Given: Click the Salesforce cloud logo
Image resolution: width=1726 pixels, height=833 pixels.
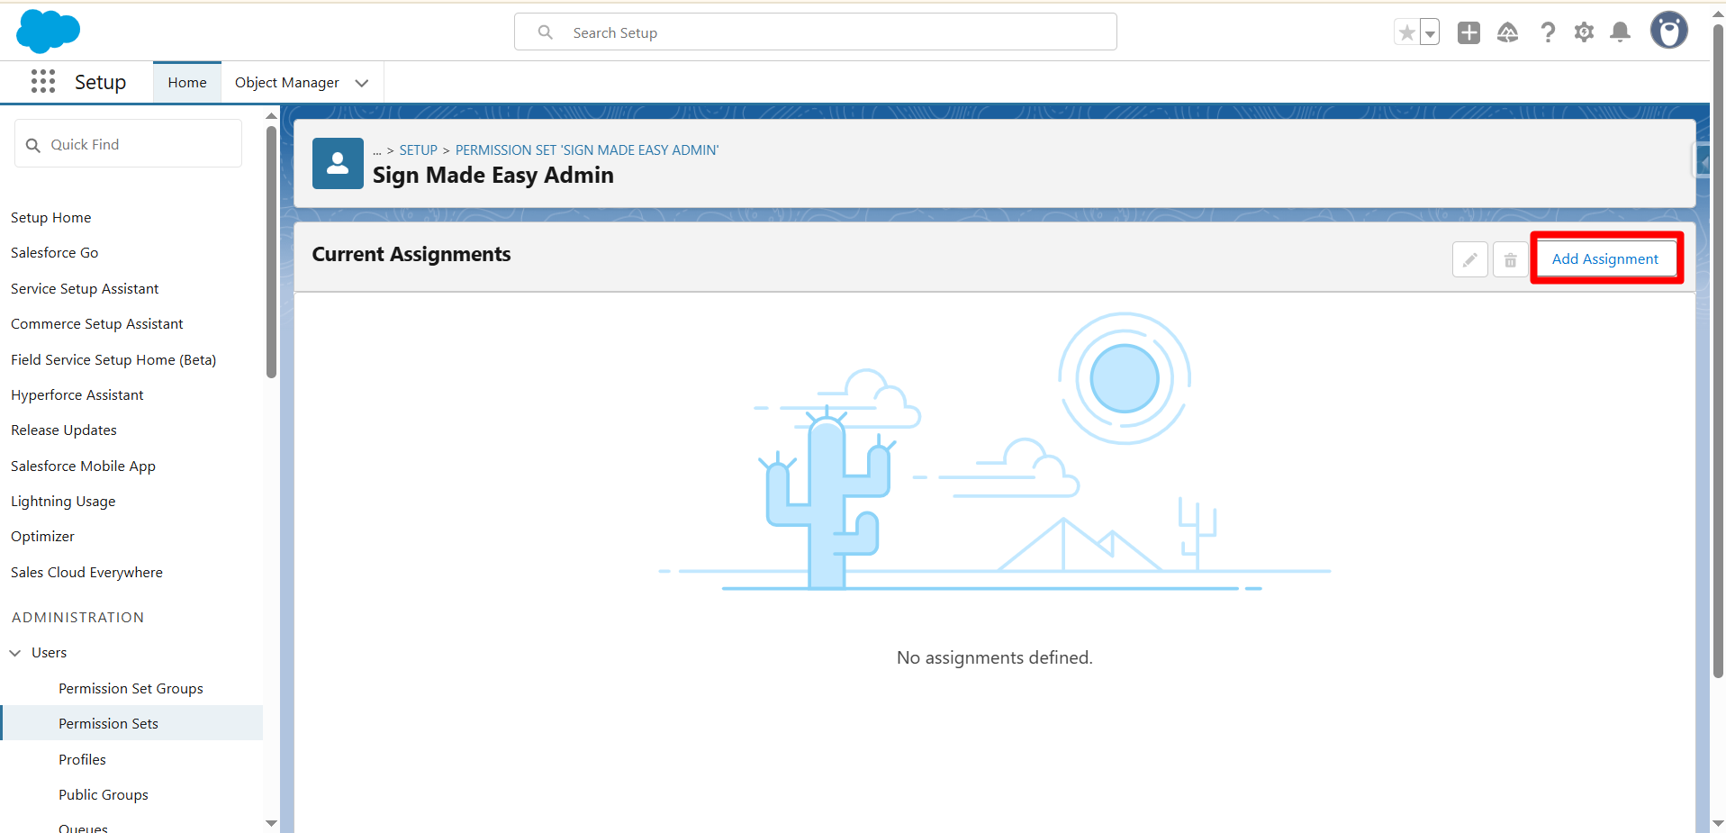Looking at the screenshot, I should click(x=49, y=32).
